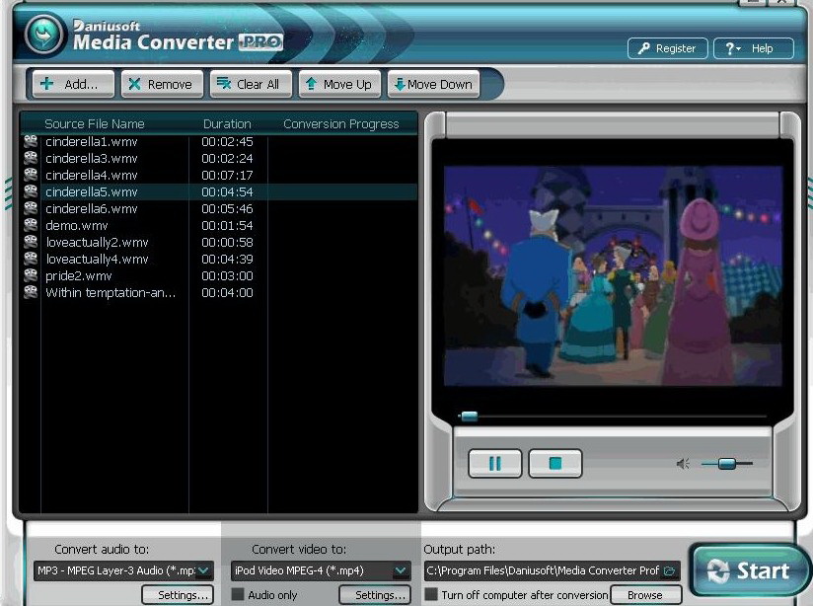Browse for an output folder
The image size is (813, 606).
pyautogui.click(x=645, y=594)
